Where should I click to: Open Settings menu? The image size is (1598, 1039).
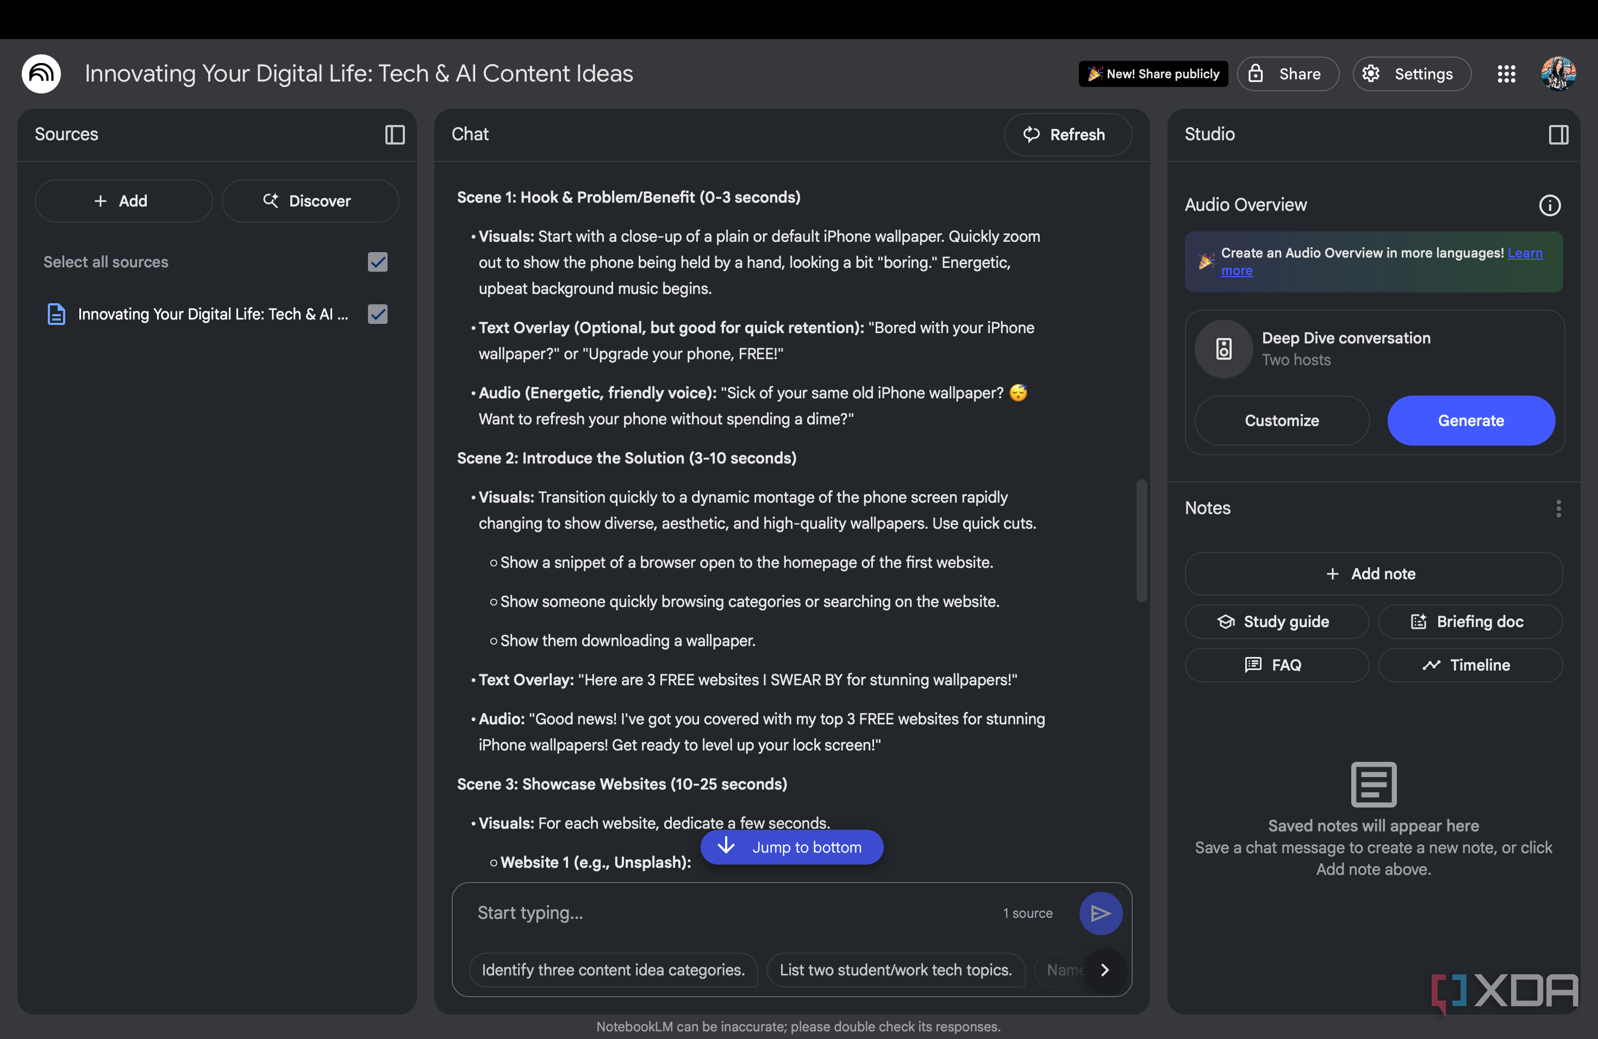[1412, 74]
